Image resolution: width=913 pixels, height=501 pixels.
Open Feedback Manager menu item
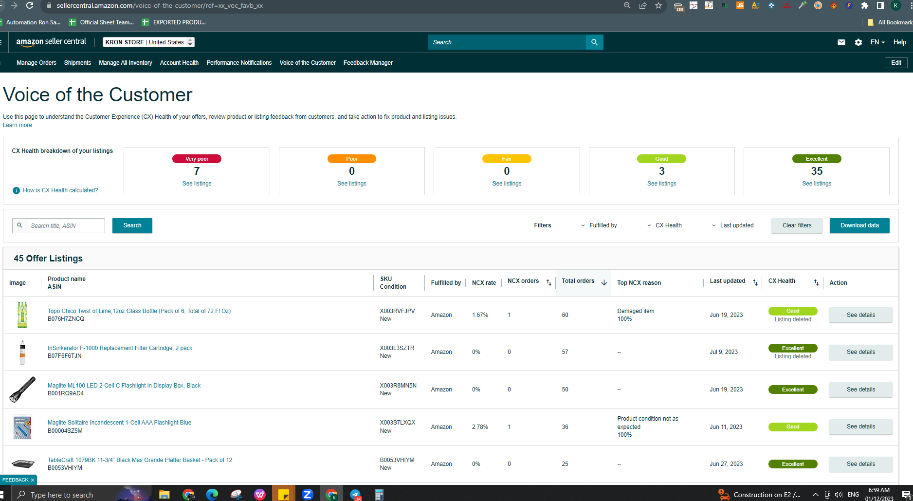point(368,63)
